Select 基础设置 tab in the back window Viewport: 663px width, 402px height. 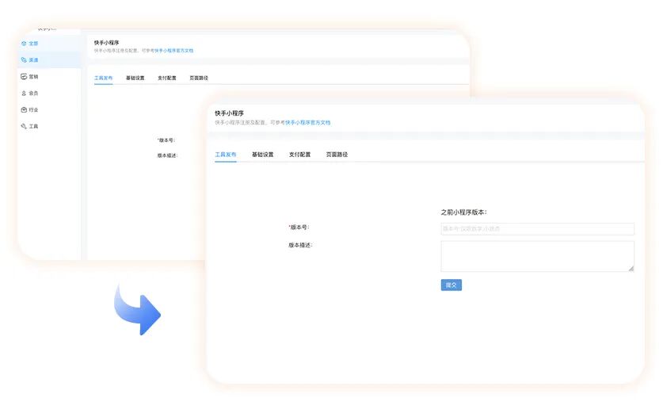135,78
